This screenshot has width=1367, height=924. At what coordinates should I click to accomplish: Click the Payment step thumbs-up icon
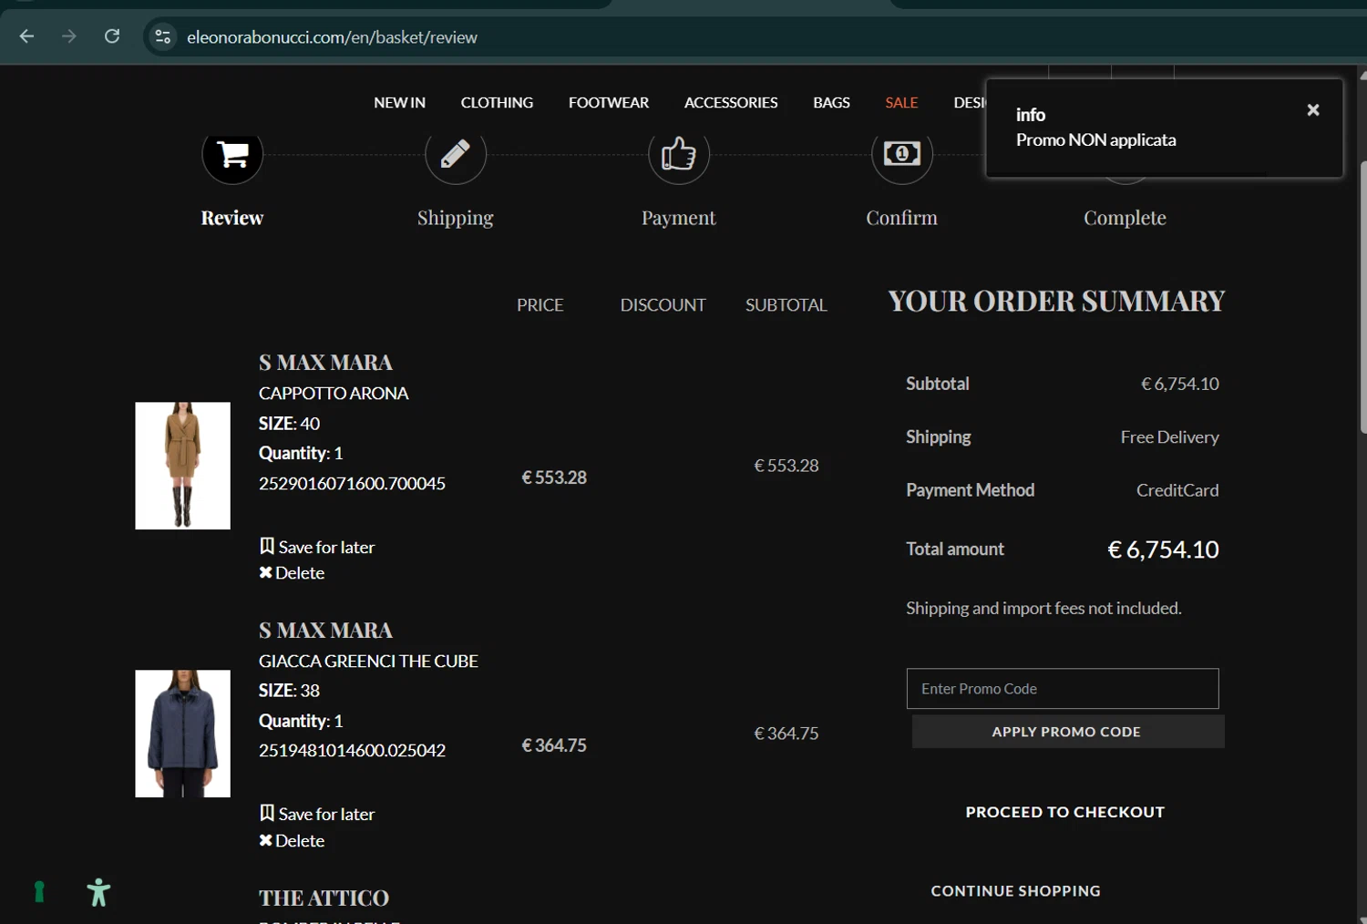click(x=679, y=154)
